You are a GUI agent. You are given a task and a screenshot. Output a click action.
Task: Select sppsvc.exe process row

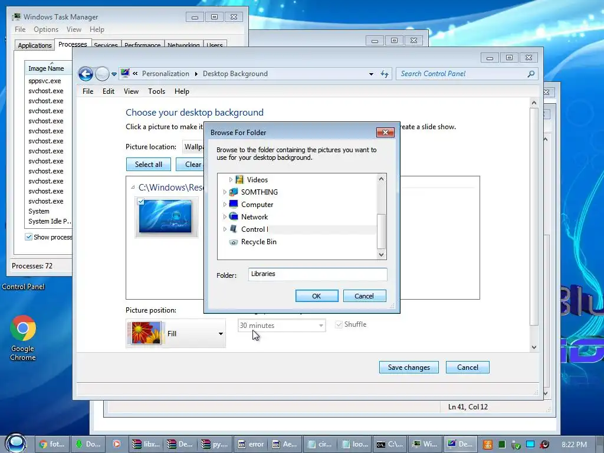pyautogui.click(x=48, y=81)
